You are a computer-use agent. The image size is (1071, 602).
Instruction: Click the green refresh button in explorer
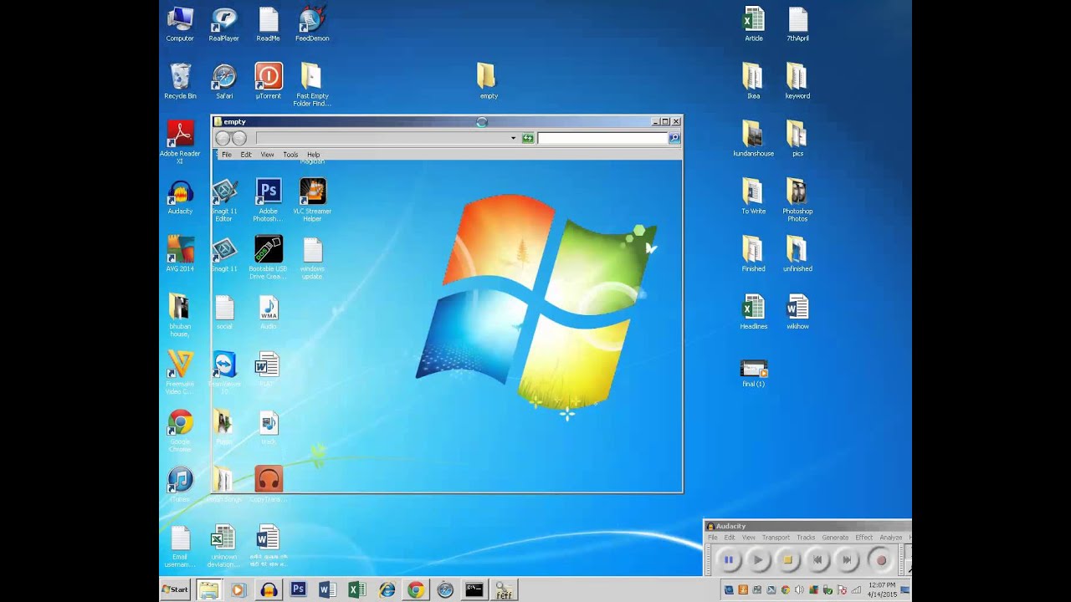point(528,138)
